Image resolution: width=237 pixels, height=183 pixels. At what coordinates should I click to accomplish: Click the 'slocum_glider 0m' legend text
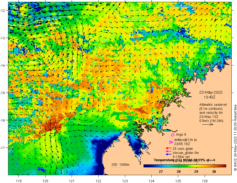coord(186,153)
